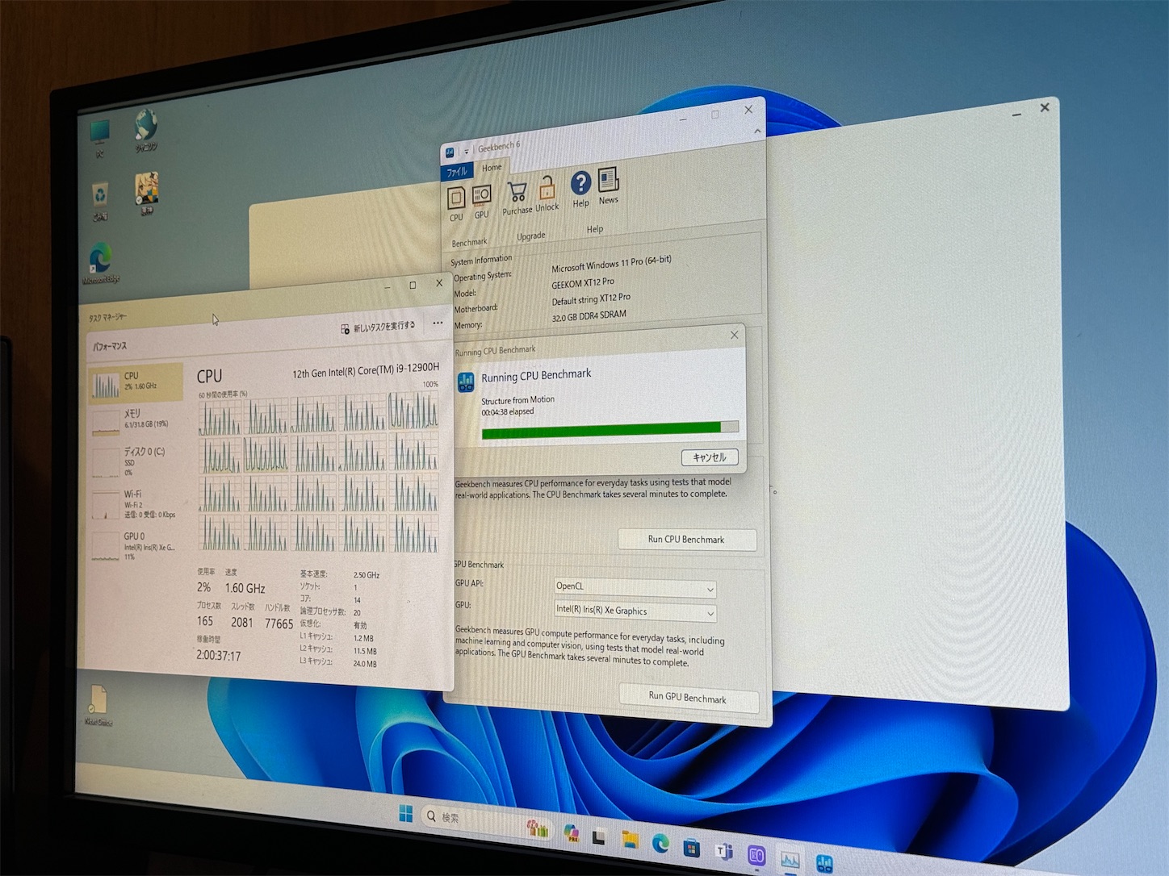Open the Recycle Bin desktop icon
The width and height of the screenshot is (1169, 876).
click(99, 201)
